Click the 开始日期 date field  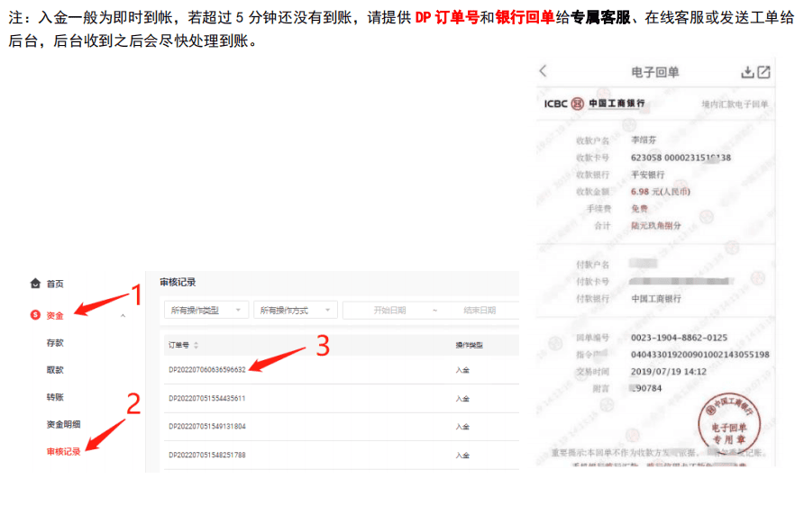pyautogui.click(x=389, y=310)
